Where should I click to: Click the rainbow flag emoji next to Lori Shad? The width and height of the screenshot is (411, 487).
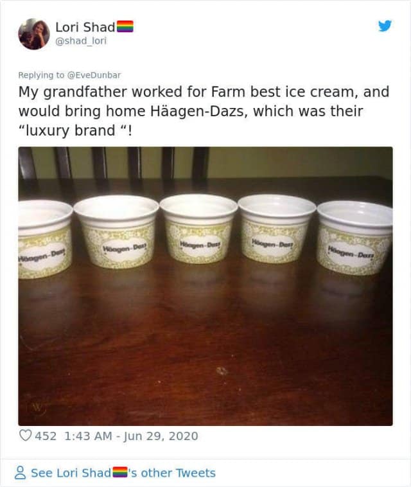(x=125, y=27)
